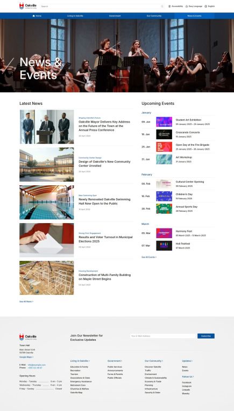The image size is (234, 411).
Task: Open the Harmony Fest event thumbnail
Action: pyautogui.click(x=164, y=233)
